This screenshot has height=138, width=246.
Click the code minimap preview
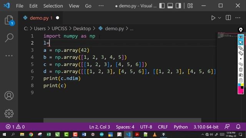coord(227,35)
